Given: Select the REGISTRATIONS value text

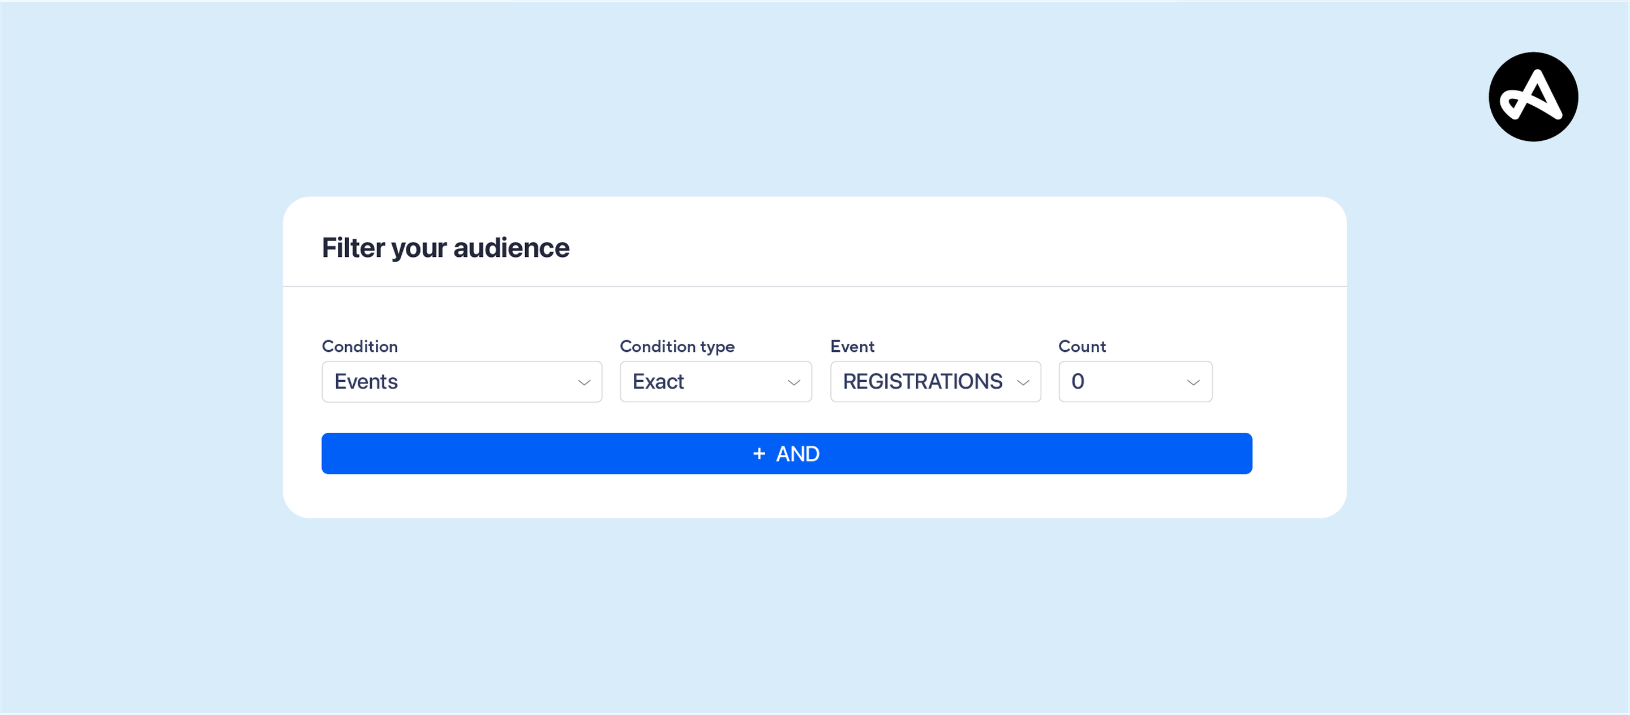Looking at the screenshot, I should coord(922,381).
